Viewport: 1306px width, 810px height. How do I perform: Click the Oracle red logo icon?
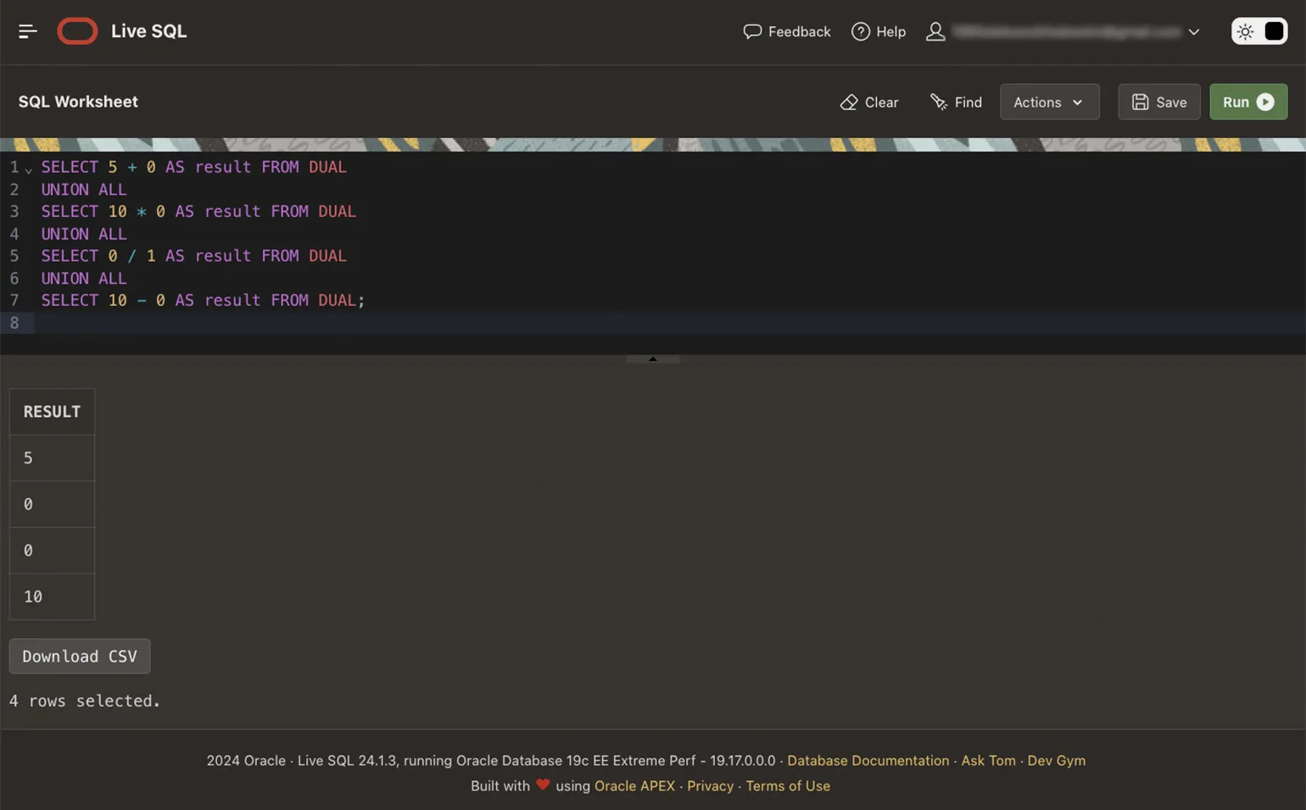[x=77, y=31]
